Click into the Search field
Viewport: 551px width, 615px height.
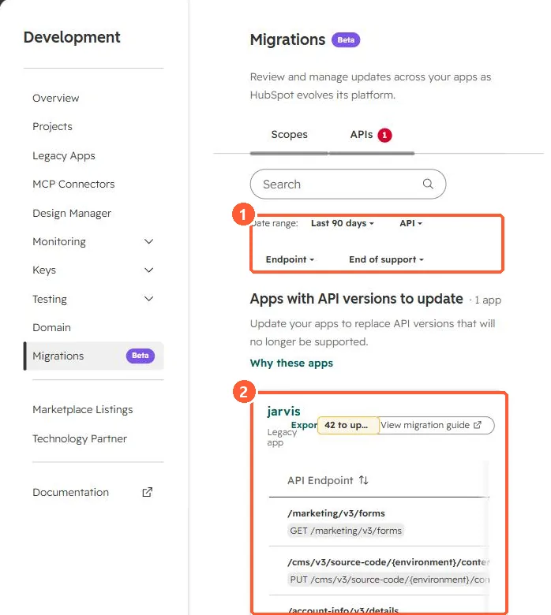pos(348,184)
